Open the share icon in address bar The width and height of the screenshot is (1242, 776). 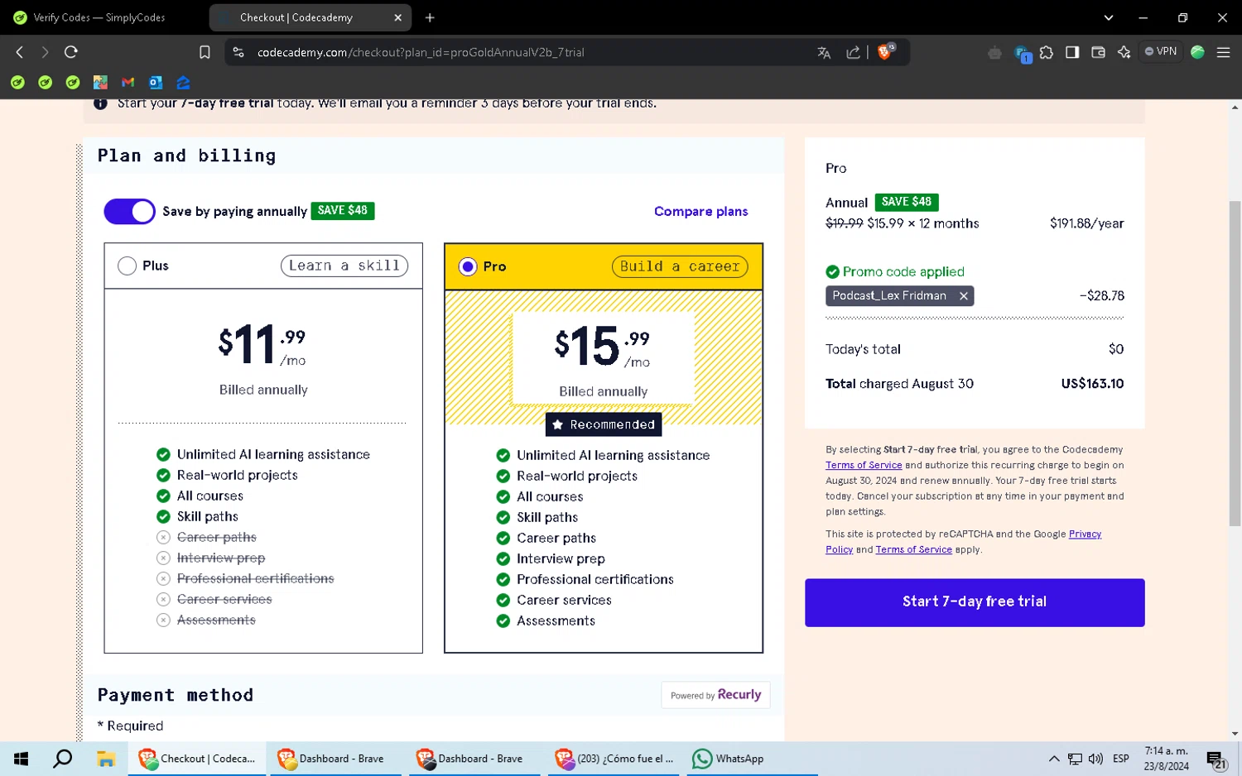tap(853, 52)
